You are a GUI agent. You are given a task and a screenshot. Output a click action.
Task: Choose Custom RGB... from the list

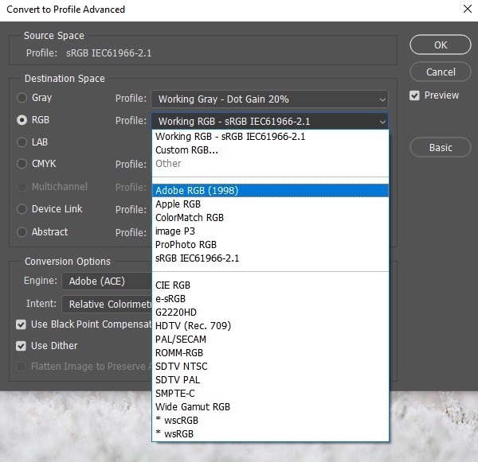(x=270, y=150)
